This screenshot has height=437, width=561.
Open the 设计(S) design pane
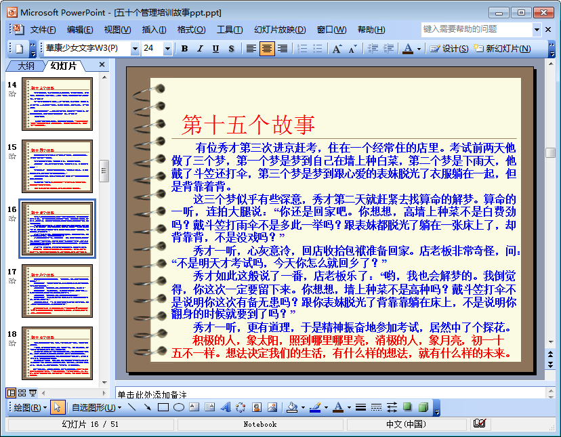pos(449,48)
